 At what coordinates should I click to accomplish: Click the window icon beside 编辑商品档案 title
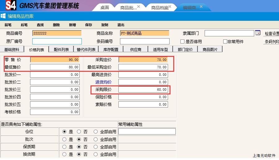(3, 16)
